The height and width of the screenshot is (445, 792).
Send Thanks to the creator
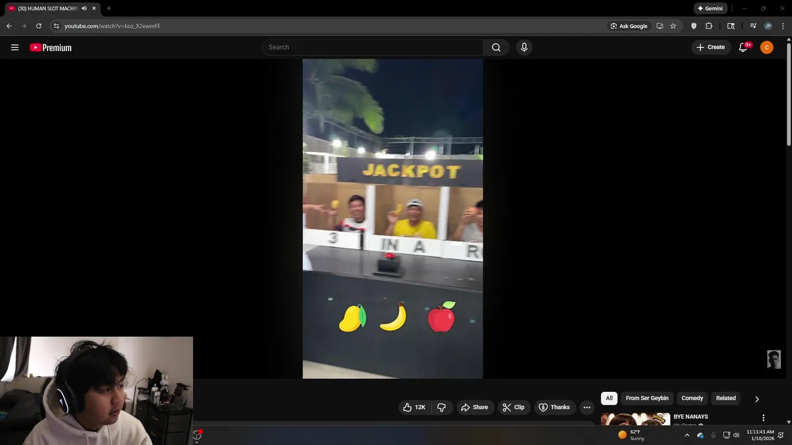coord(554,407)
